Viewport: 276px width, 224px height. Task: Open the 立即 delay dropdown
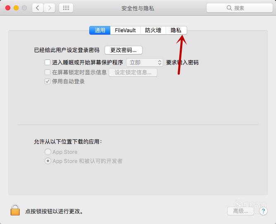(145, 63)
